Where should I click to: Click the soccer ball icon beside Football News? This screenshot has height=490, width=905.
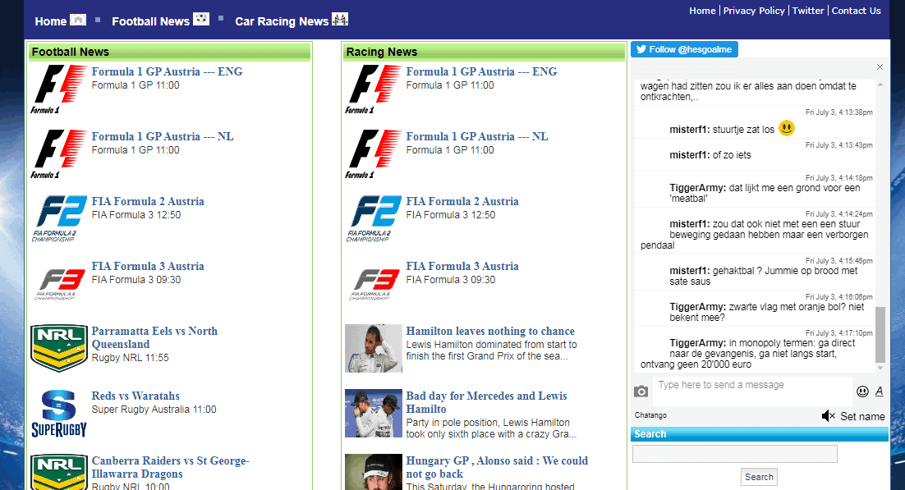pyautogui.click(x=201, y=20)
